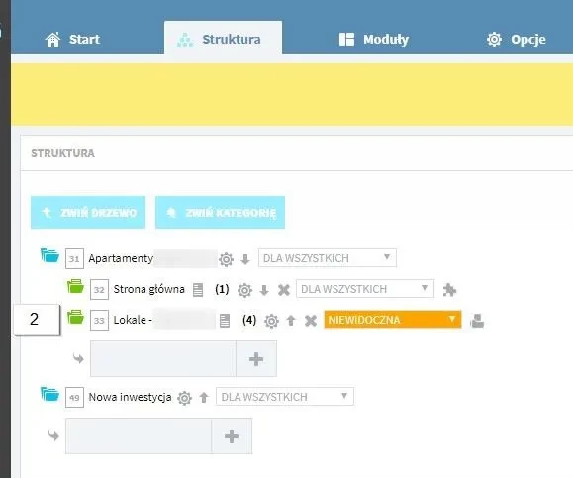Screen dimensions: 573x478
Task: Go to the Opcje tab
Action: 516,40
